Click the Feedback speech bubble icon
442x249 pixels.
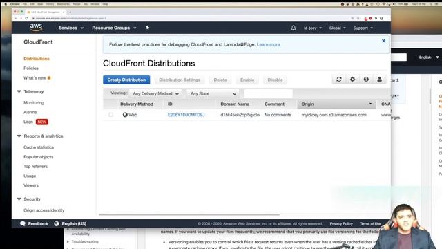tap(23, 223)
